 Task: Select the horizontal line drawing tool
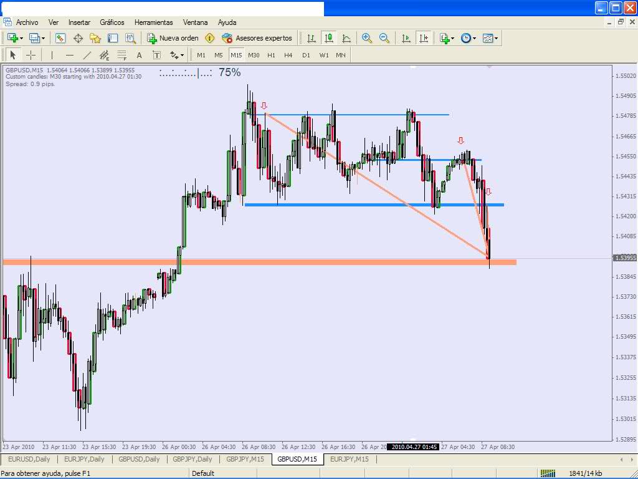pos(70,55)
